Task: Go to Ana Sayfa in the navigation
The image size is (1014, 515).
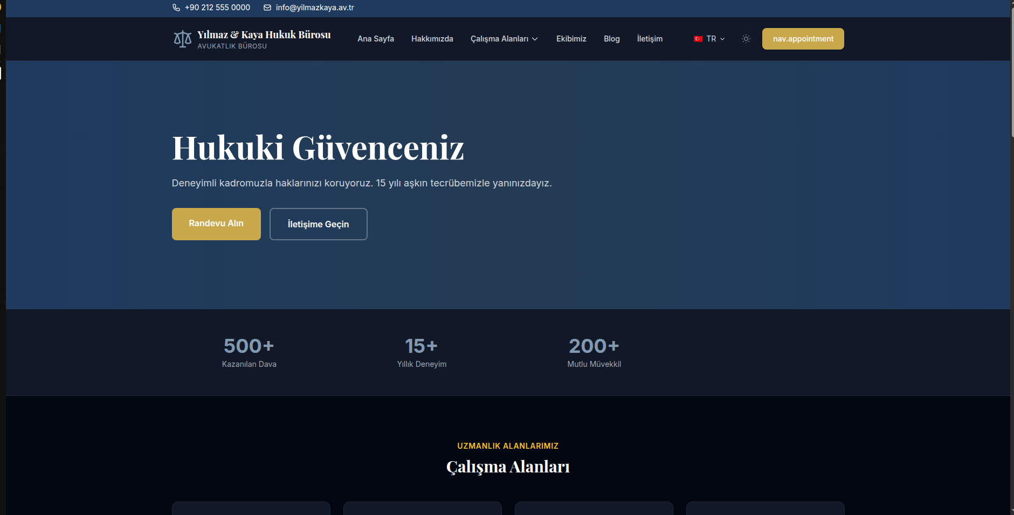Action: coord(375,39)
